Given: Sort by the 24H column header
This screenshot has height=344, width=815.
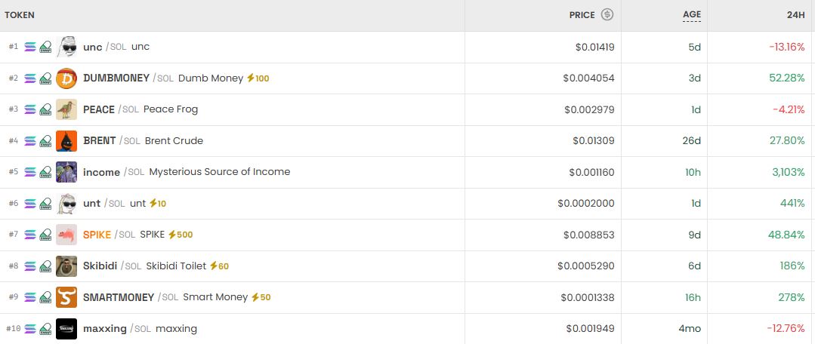Looking at the screenshot, I should (795, 14).
